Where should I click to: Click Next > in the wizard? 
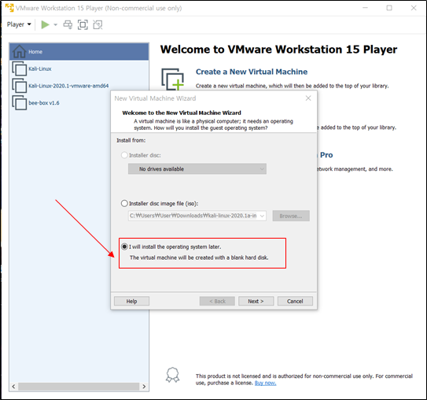click(x=256, y=301)
